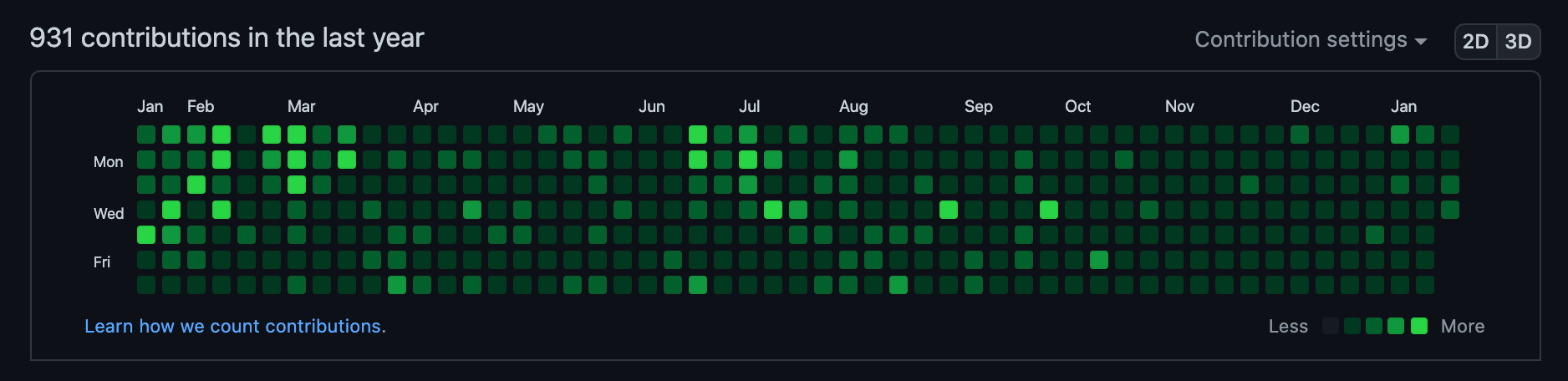Switch the graph to 2D view
The width and height of the screenshot is (1568, 381).
[x=1475, y=42]
